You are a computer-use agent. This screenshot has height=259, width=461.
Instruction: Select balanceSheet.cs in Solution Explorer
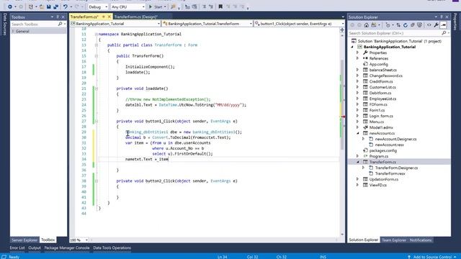382,70
